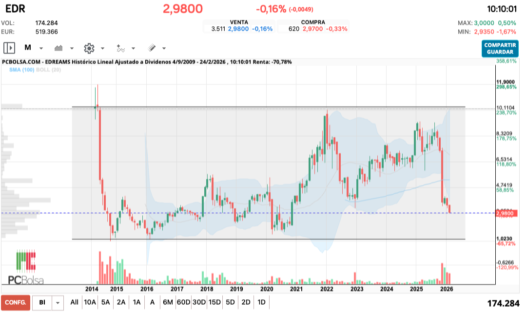The height and width of the screenshot is (313, 526).
Task: Select the 2D time range
Action: point(246,302)
